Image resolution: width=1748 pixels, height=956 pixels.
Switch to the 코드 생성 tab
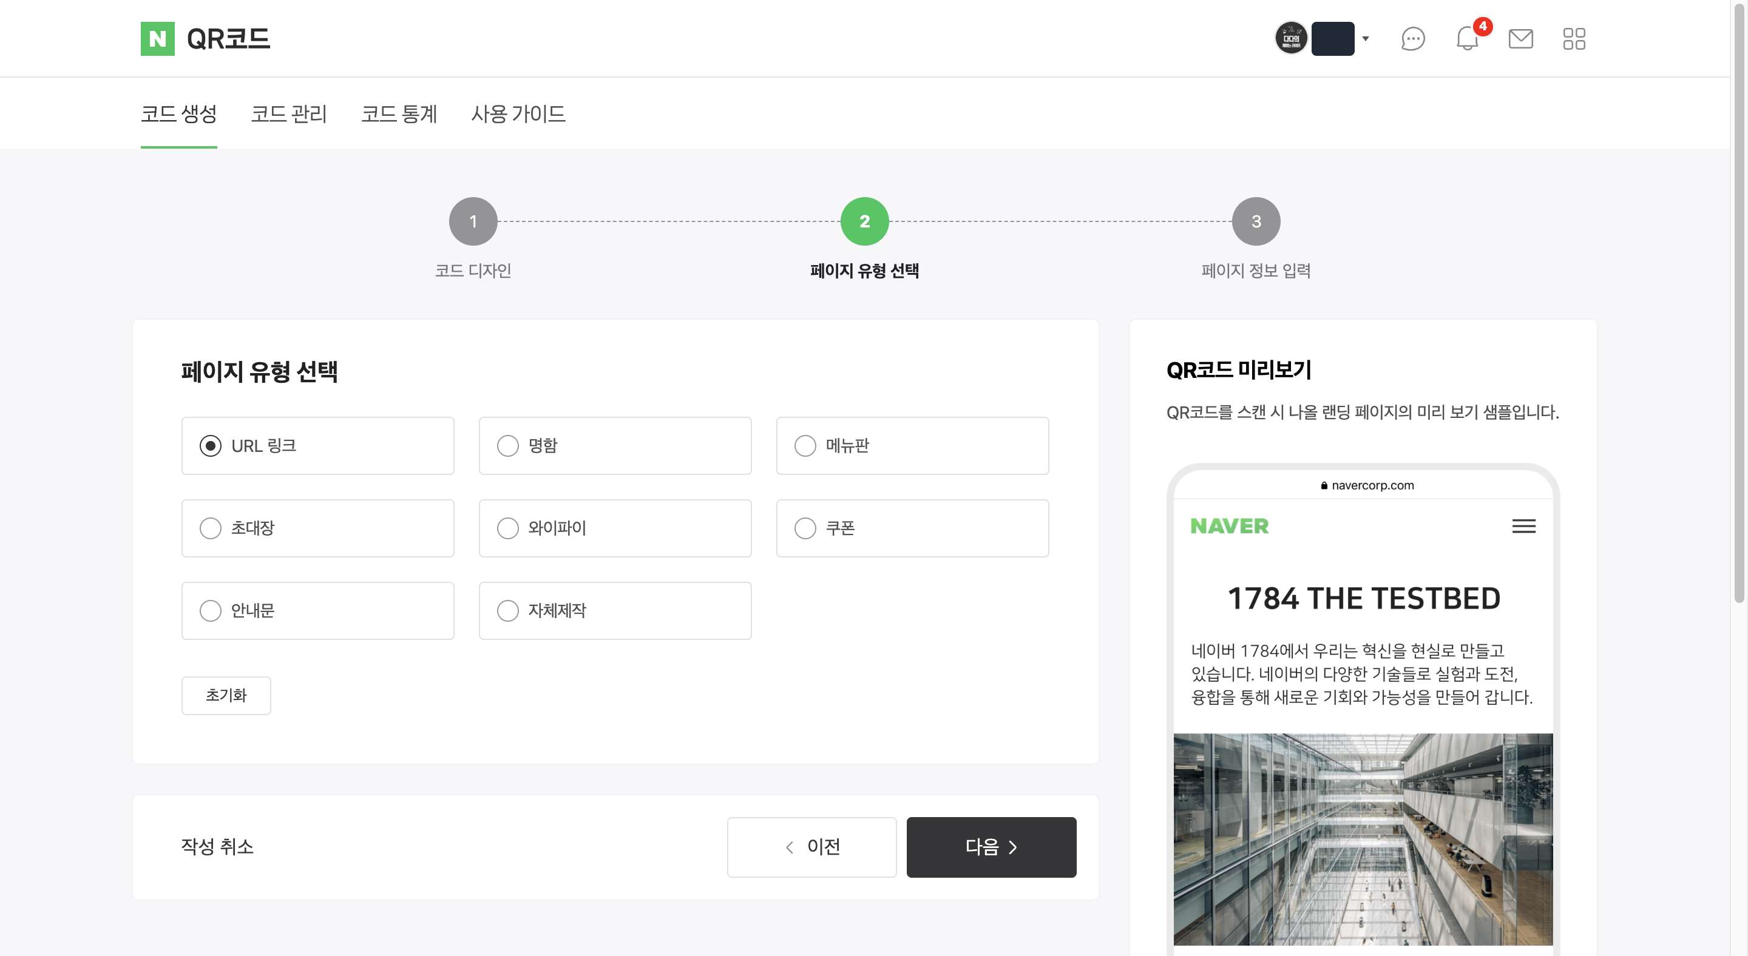(178, 113)
